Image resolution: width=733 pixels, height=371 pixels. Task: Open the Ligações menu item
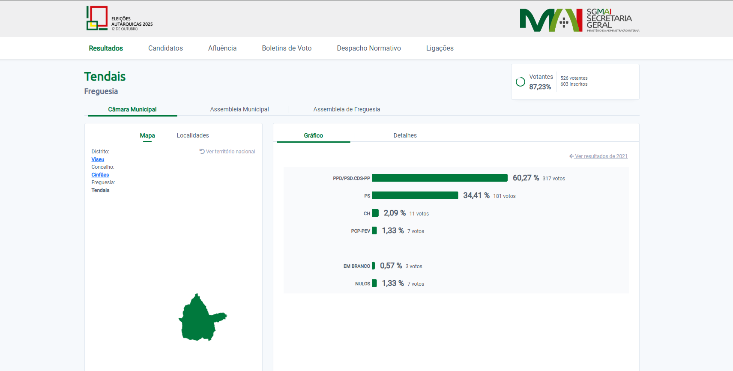click(x=440, y=48)
